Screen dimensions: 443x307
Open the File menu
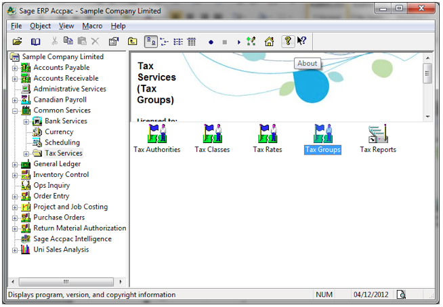[x=16, y=26]
